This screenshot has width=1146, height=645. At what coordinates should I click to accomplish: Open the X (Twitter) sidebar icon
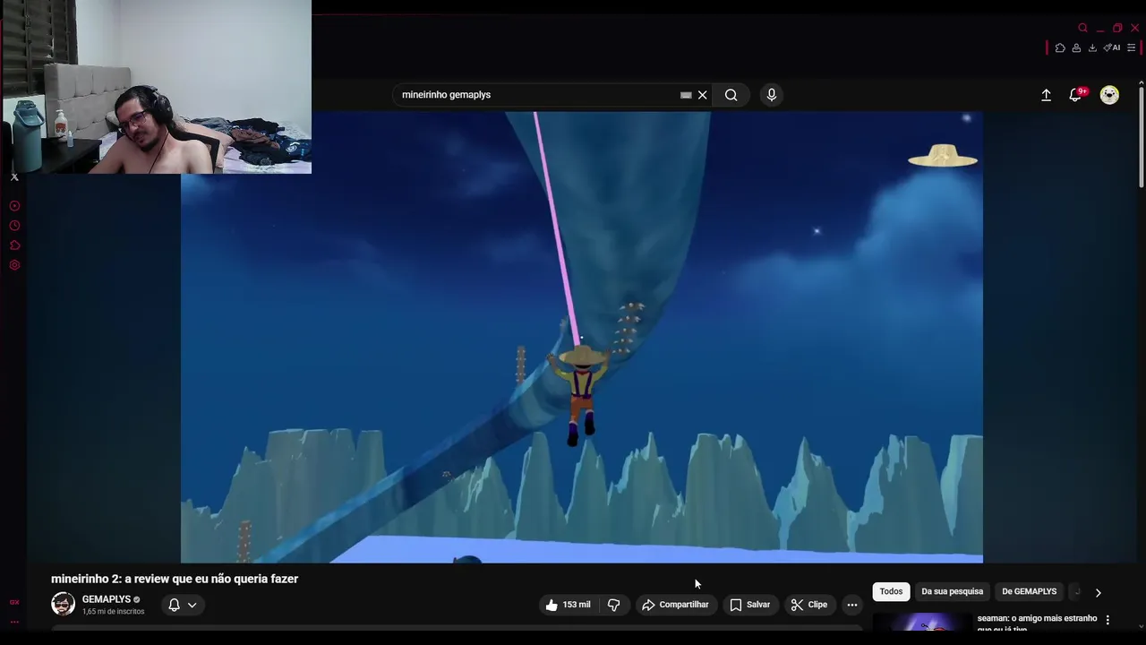pyautogui.click(x=14, y=177)
